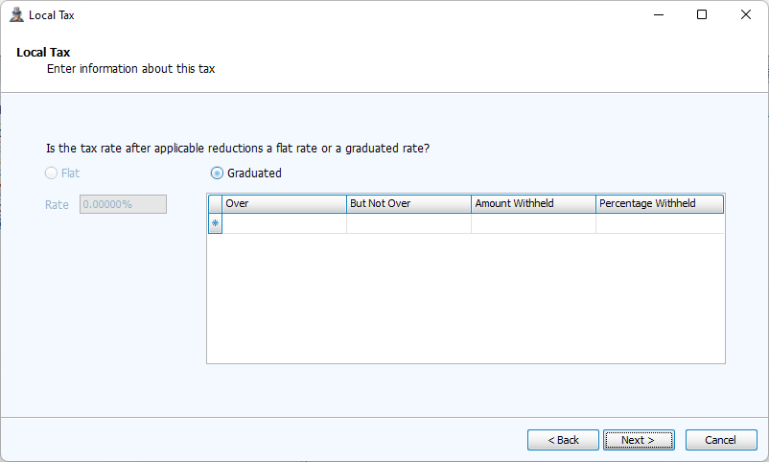Proceed using the Next button
Screen dimensions: 769x462
point(639,440)
